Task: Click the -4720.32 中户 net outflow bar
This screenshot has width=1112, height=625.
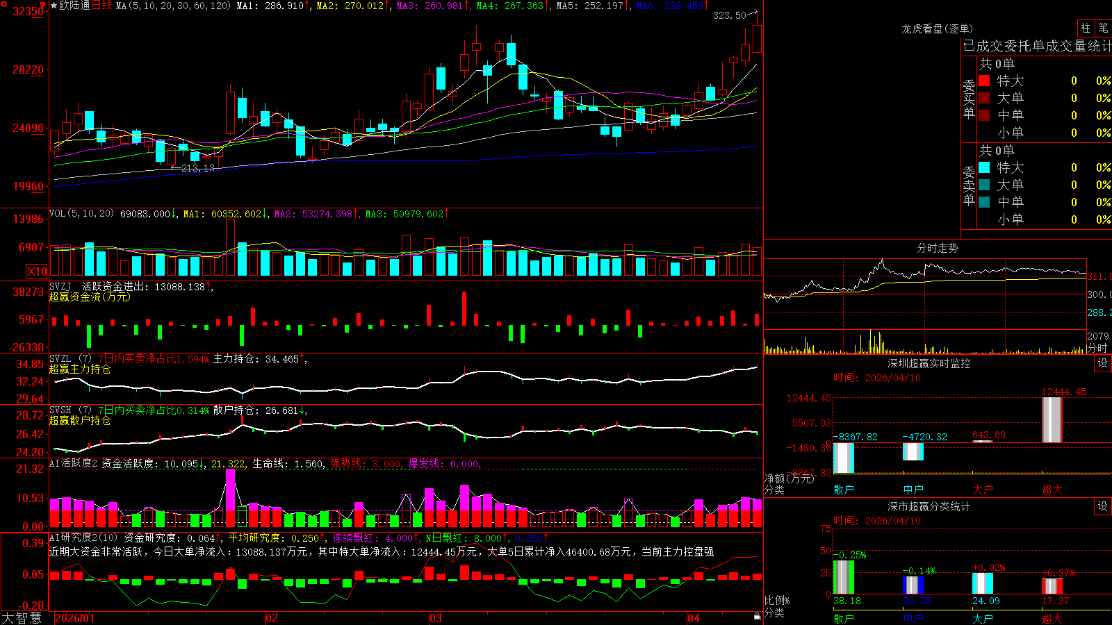Action: pyautogui.click(x=913, y=451)
